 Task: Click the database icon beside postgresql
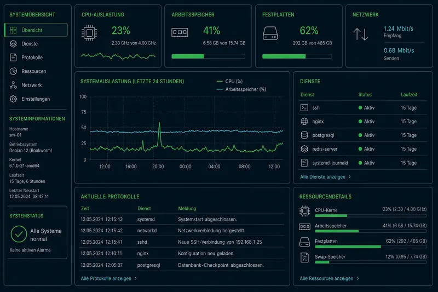pyautogui.click(x=304, y=135)
